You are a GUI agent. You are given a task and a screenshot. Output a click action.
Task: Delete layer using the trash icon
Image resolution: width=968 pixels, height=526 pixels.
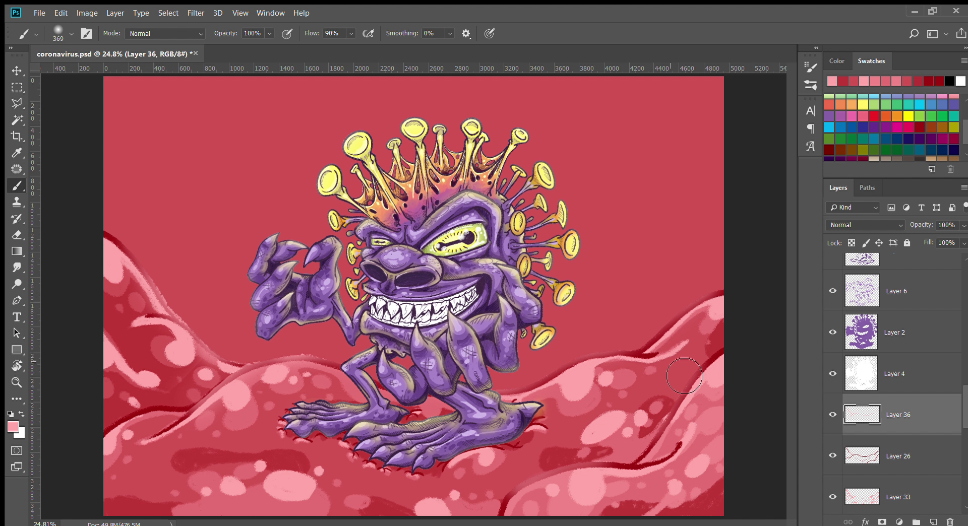[x=950, y=521]
